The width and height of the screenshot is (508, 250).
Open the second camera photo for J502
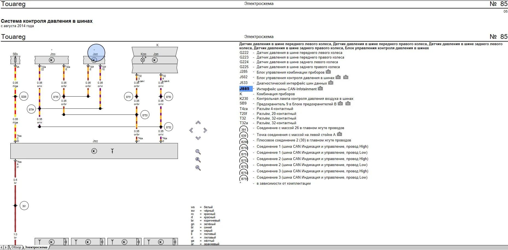[346, 77]
